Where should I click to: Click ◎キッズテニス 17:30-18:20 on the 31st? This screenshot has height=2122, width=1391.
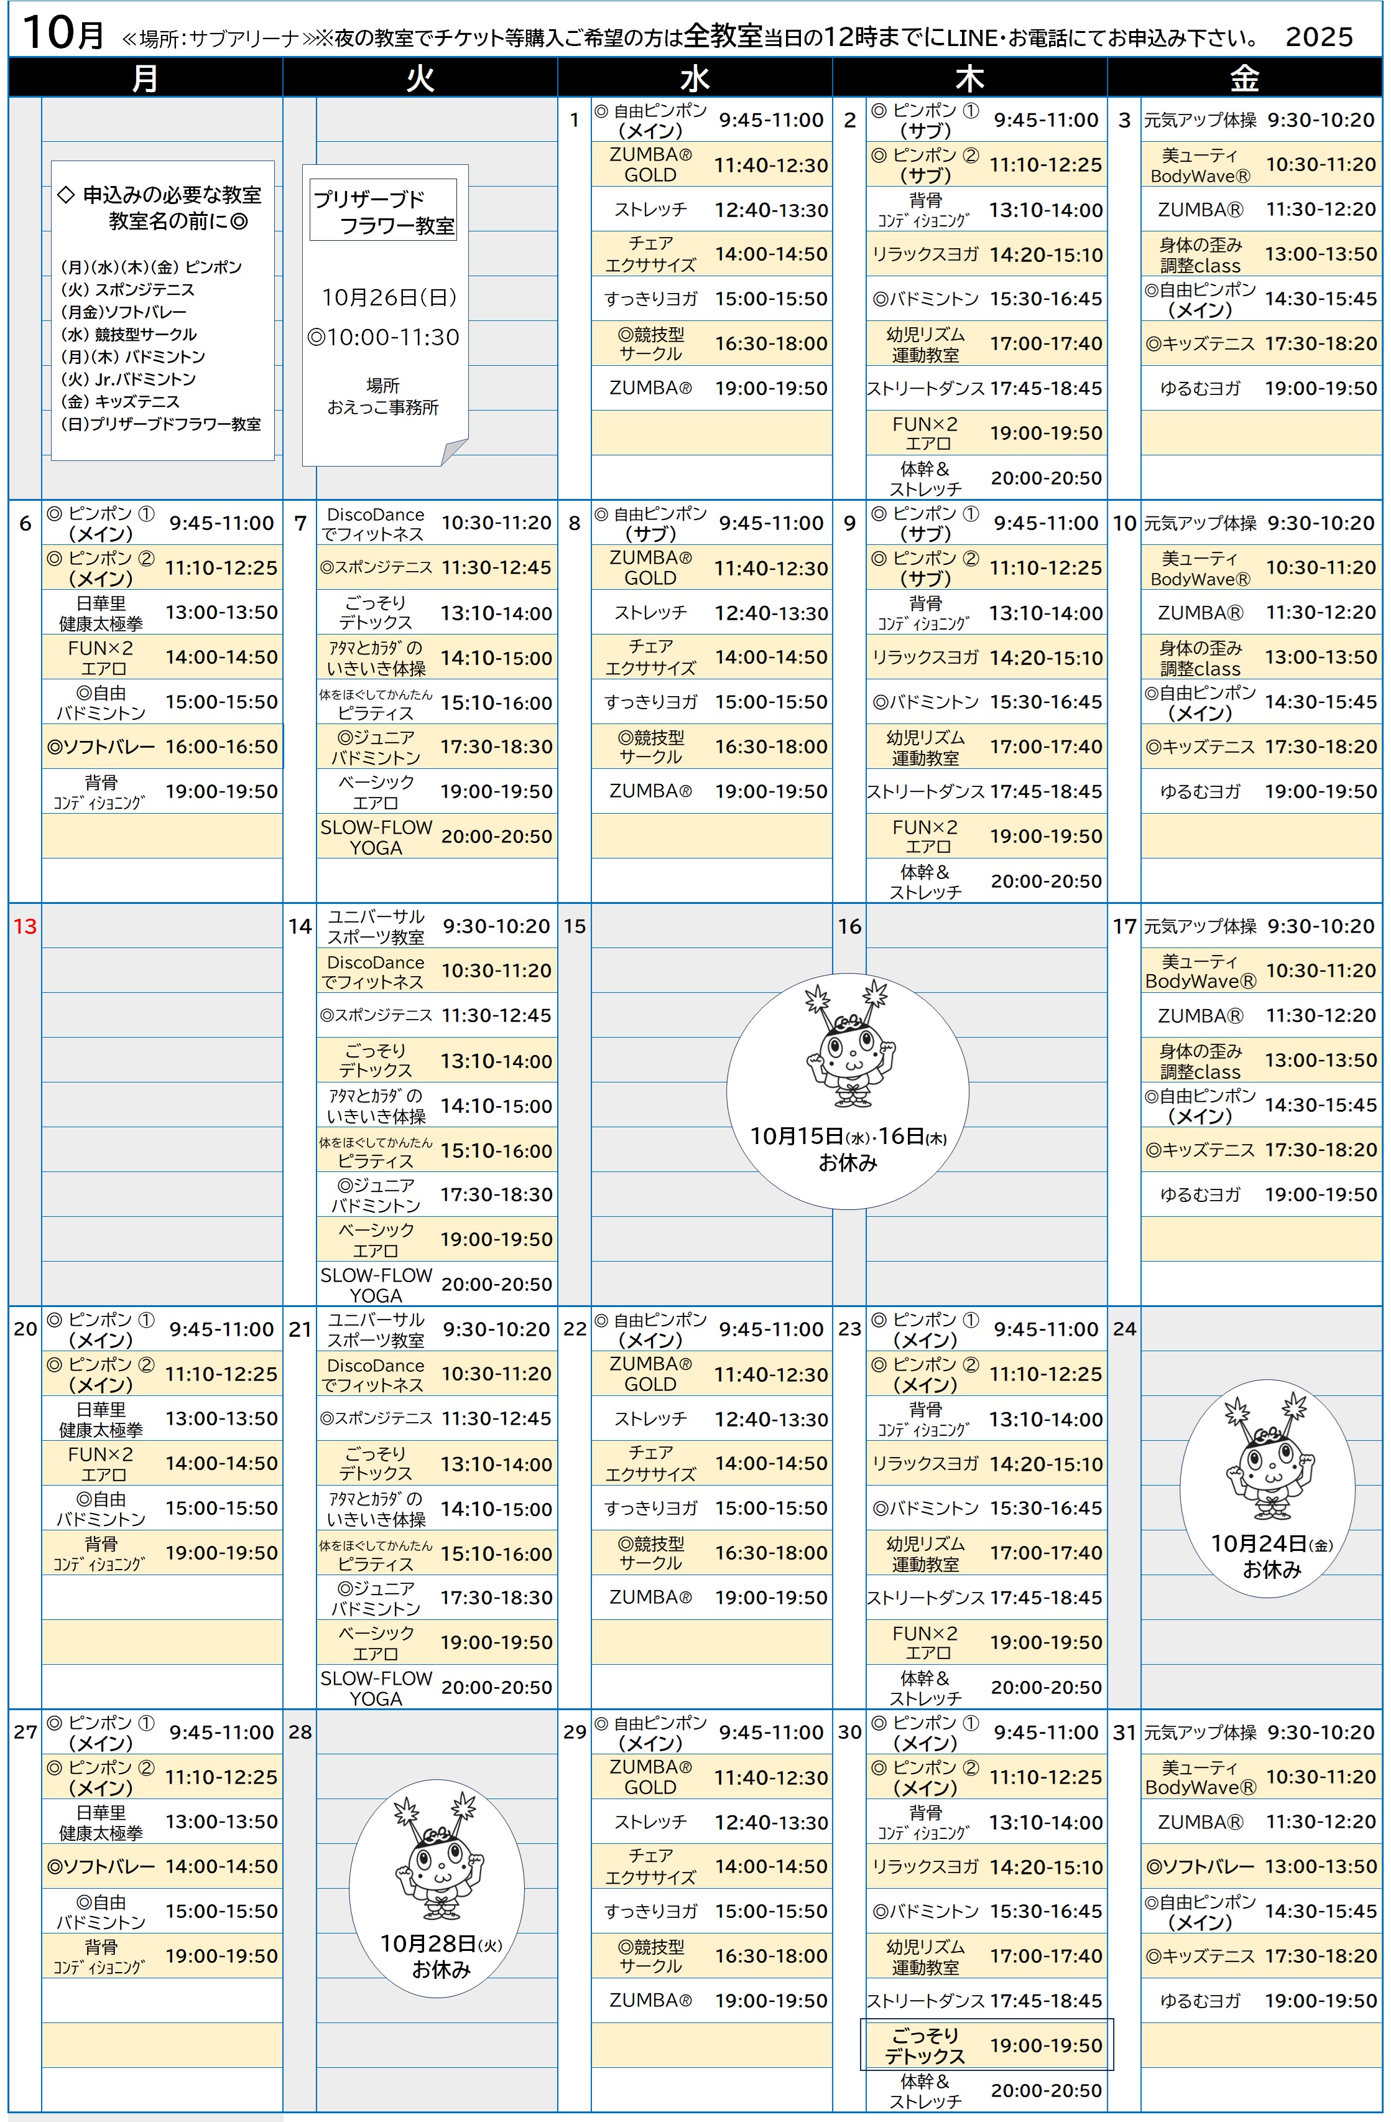(1262, 1955)
